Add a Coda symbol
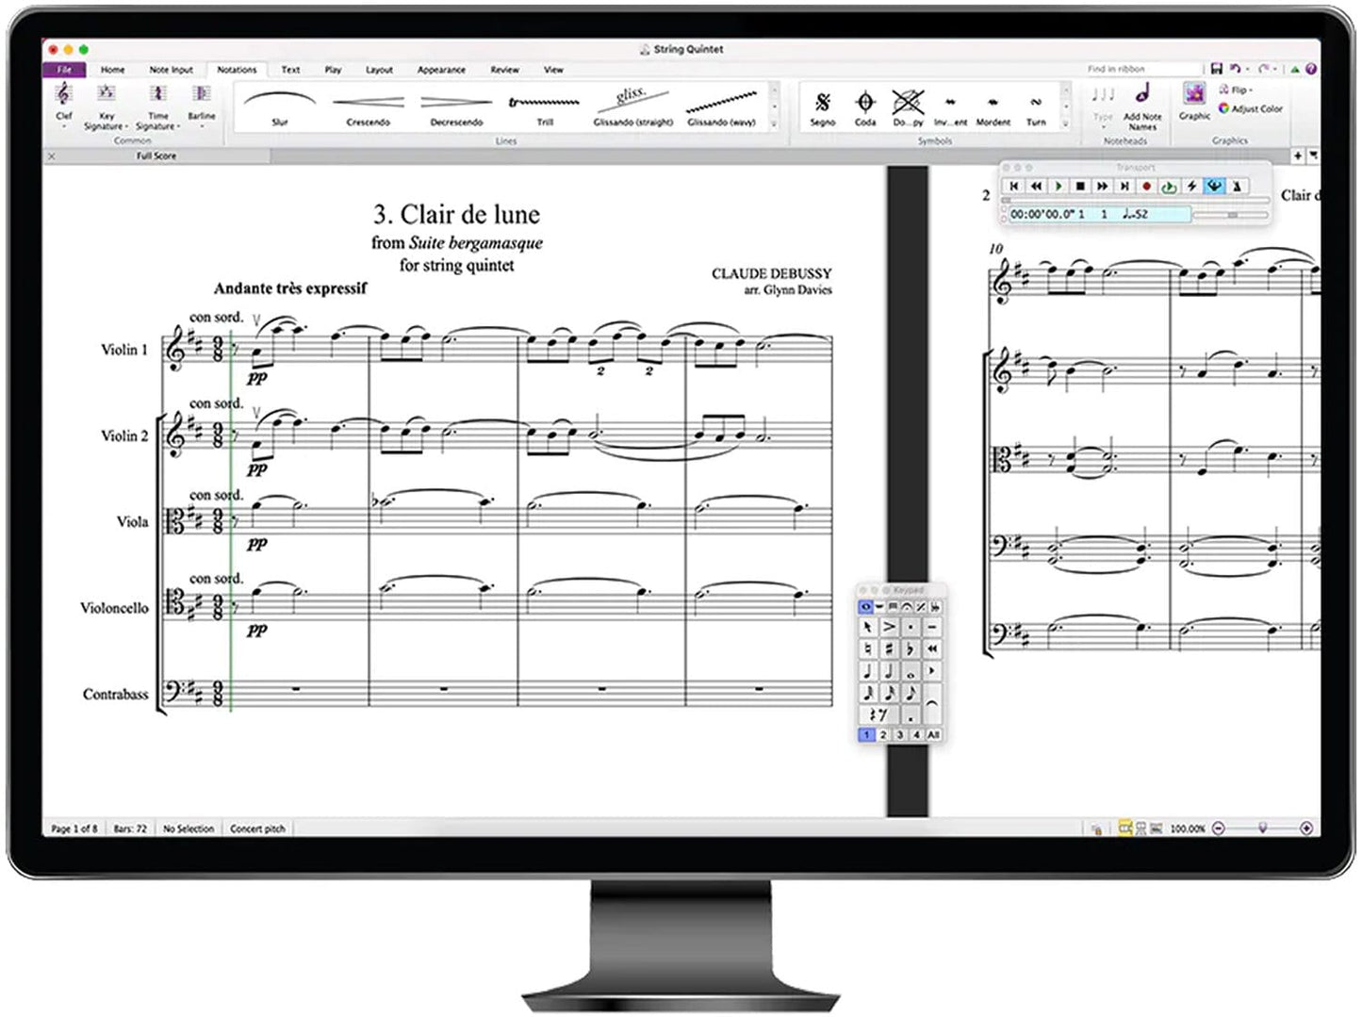Screen dimensions: 1362x1017 click(x=864, y=104)
